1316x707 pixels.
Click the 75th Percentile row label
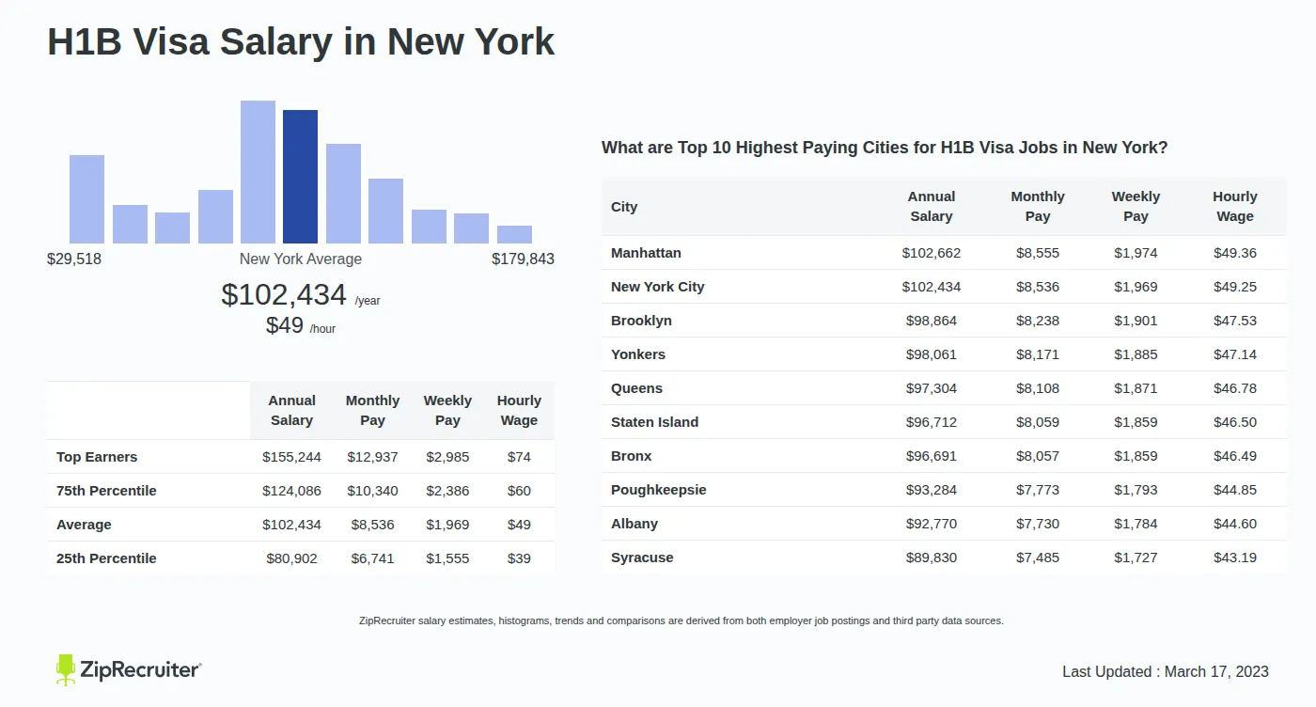coord(106,491)
